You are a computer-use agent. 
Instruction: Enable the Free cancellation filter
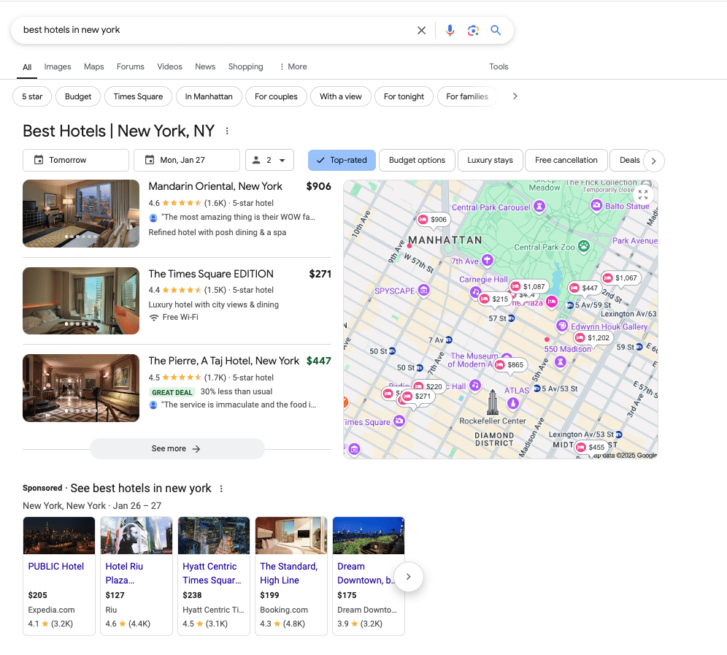coord(566,160)
